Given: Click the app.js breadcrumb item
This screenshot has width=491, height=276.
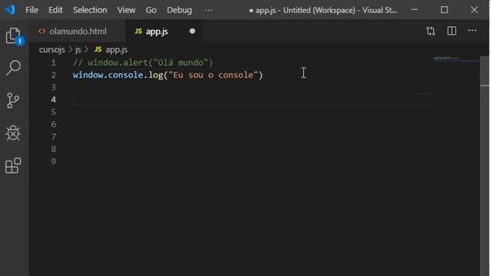Looking at the screenshot, I should point(117,49).
